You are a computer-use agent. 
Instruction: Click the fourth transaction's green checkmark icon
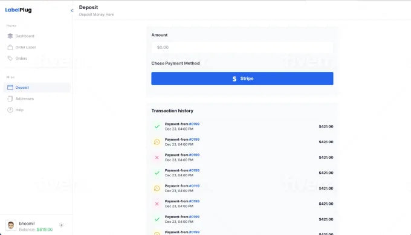pos(157,173)
